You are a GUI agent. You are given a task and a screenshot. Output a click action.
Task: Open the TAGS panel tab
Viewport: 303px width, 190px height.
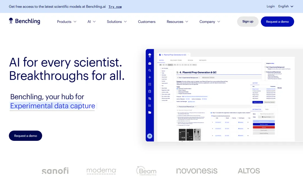(x=267, y=109)
